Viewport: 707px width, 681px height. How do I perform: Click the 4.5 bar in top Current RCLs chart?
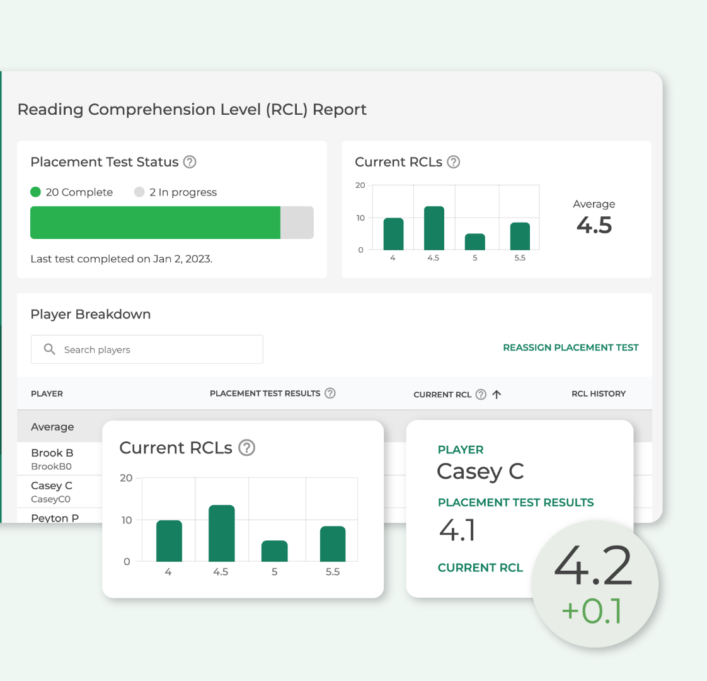(x=434, y=228)
